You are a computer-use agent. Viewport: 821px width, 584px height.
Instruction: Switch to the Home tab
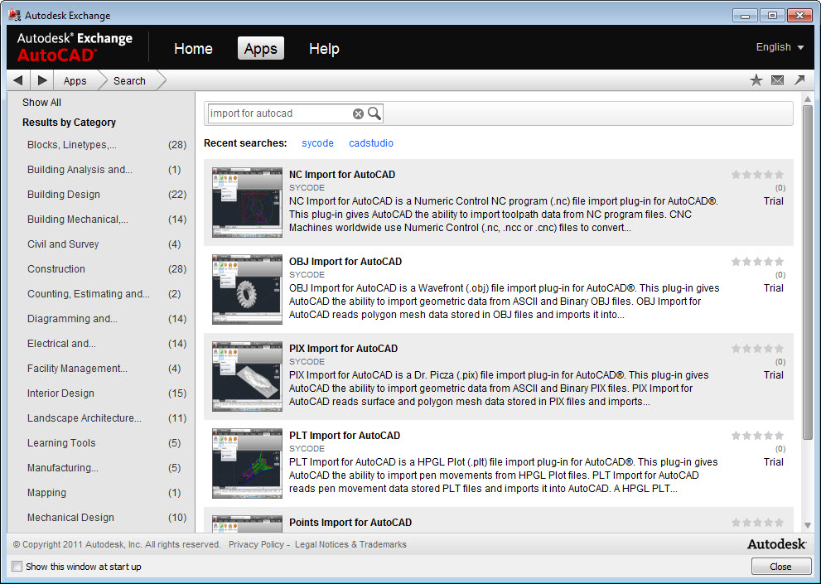(x=193, y=48)
